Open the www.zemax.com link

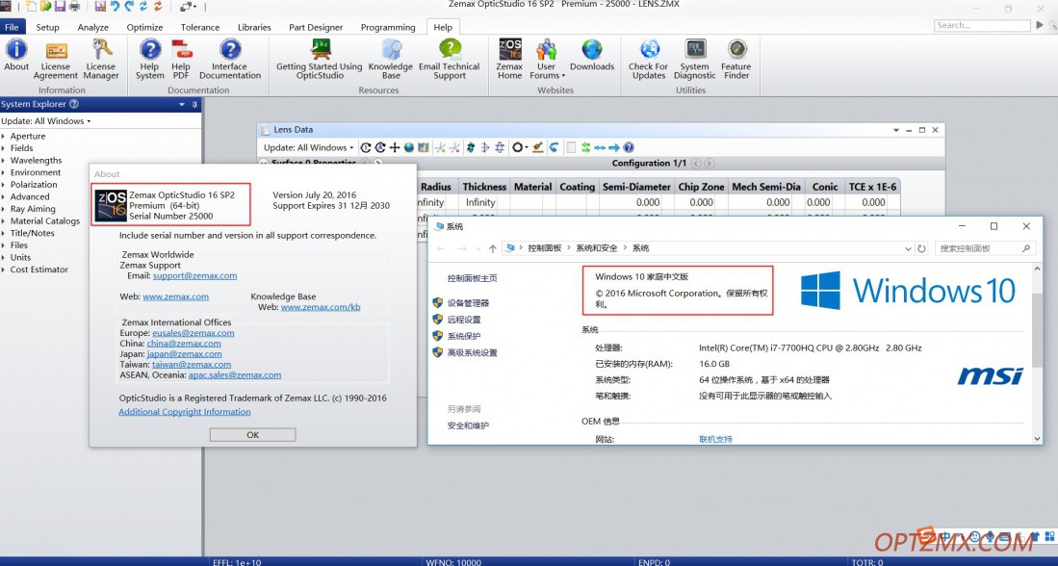175,296
